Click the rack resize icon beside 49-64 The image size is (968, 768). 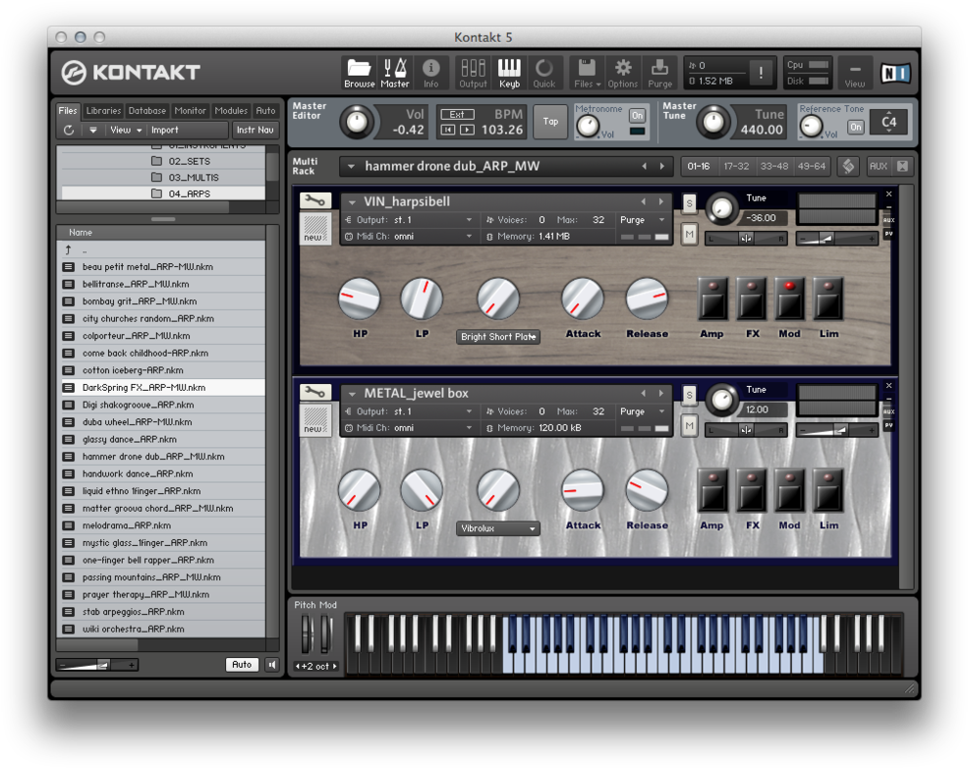[x=848, y=166]
